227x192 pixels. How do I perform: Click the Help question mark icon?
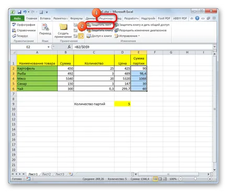(x=197, y=18)
